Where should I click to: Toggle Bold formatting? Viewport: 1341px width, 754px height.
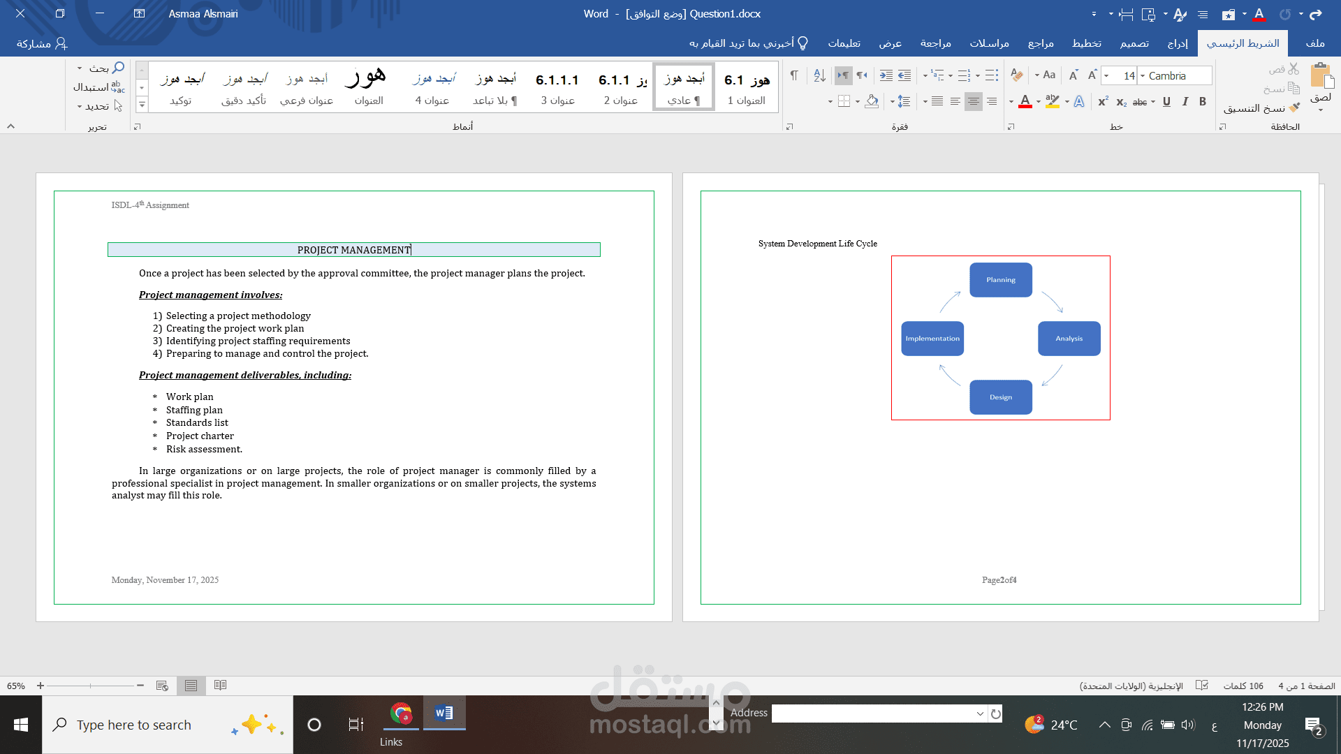click(x=1203, y=102)
